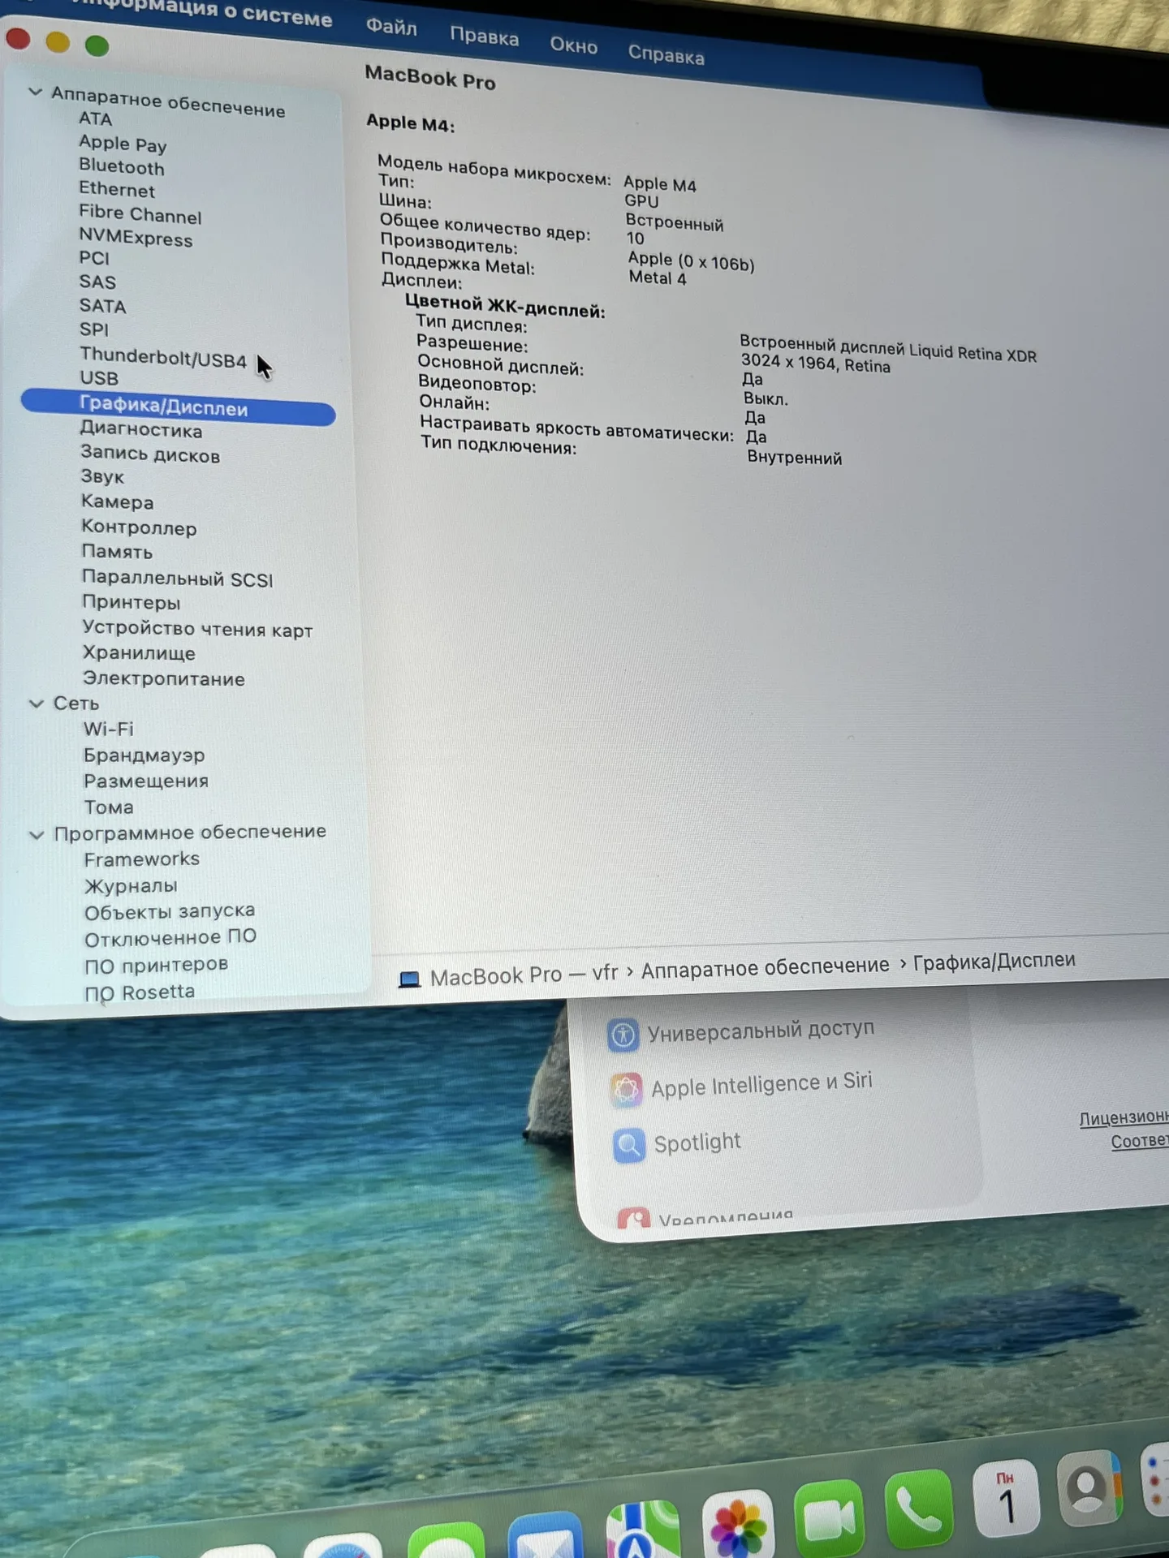
Task: Open the Phone app in the Dock
Action: click(918, 1509)
